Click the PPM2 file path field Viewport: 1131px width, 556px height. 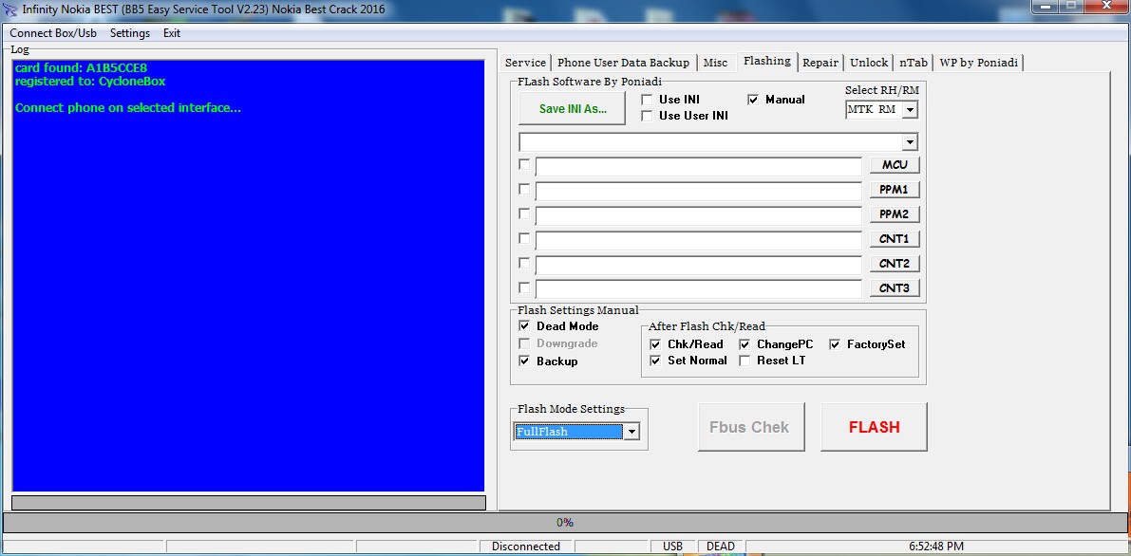coord(698,215)
